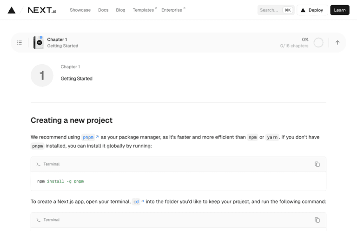Click the first Terminal prompt icon
The image size is (357, 231).
pyautogui.click(x=39, y=164)
